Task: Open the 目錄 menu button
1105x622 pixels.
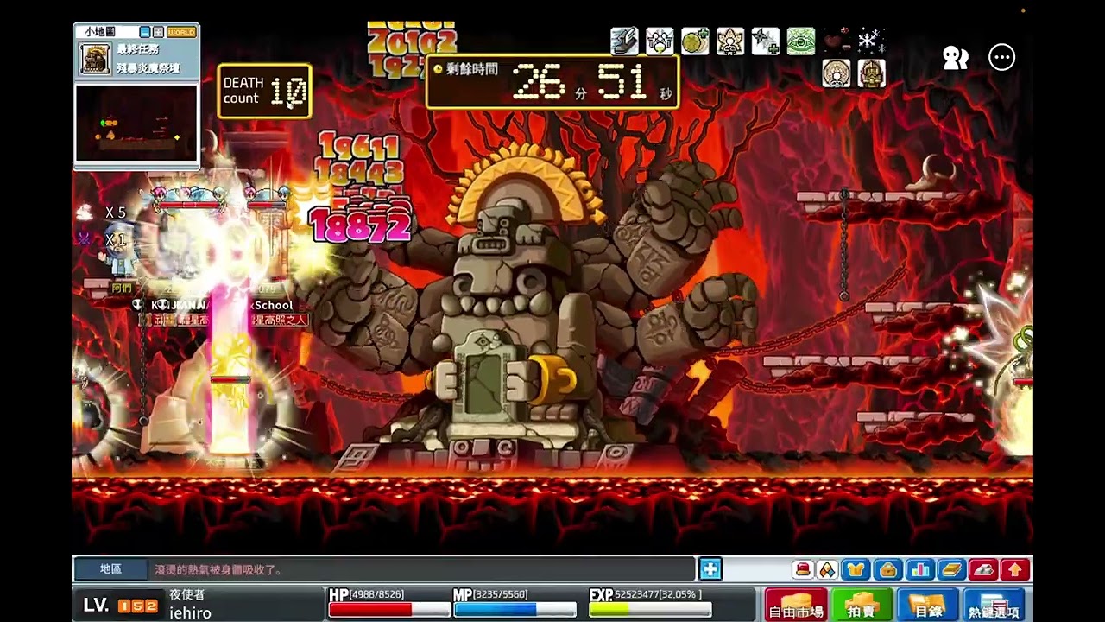Action: pos(927,605)
